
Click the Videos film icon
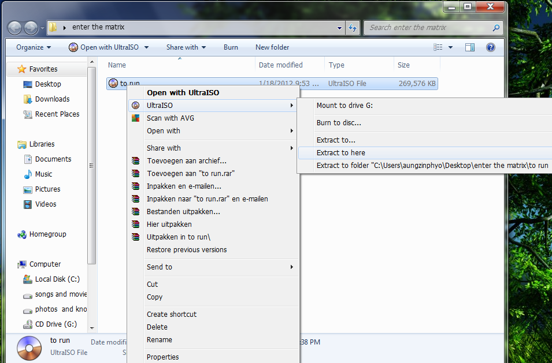28,204
